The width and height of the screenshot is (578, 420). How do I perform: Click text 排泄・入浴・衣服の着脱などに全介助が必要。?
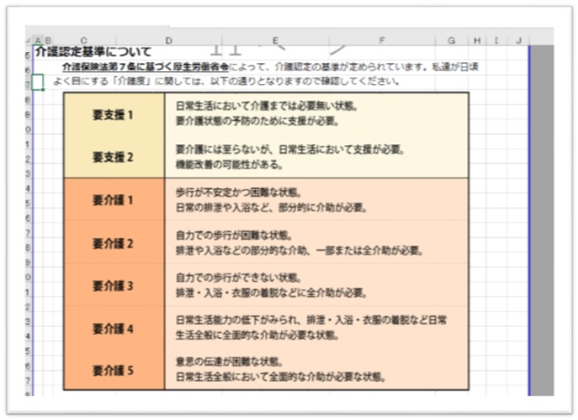click(272, 293)
